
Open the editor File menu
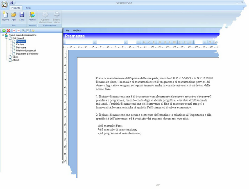[x=68, y=30]
